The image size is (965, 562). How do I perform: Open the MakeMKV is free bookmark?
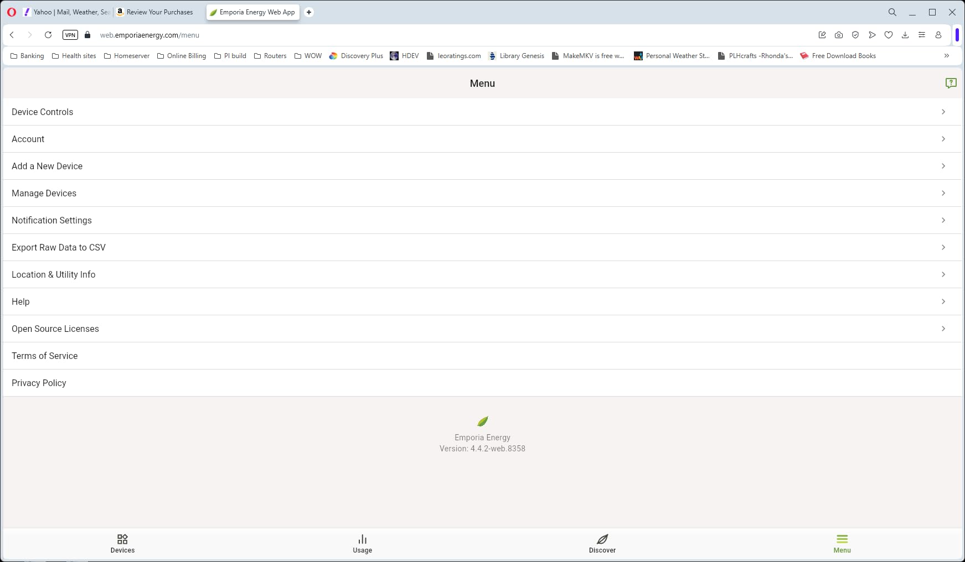[x=588, y=56]
